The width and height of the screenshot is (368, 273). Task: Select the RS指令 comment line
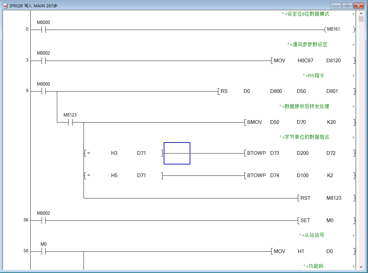pos(314,76)
